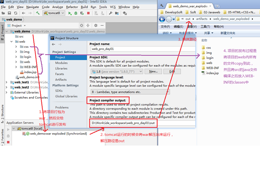260x185 pixels.
Task: Click the Build Project hammer icon
Action: coord(38,13)
